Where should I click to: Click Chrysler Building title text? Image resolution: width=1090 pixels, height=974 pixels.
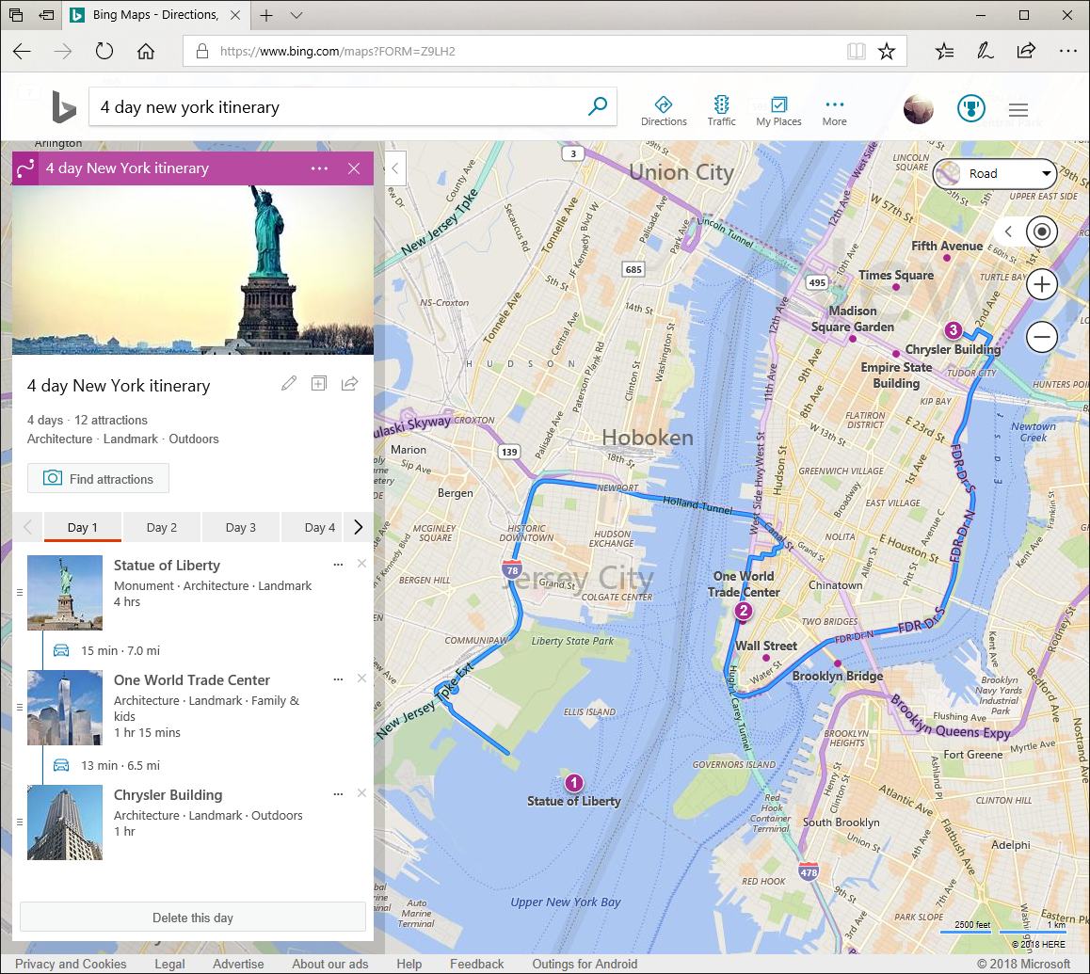(168, 794)
